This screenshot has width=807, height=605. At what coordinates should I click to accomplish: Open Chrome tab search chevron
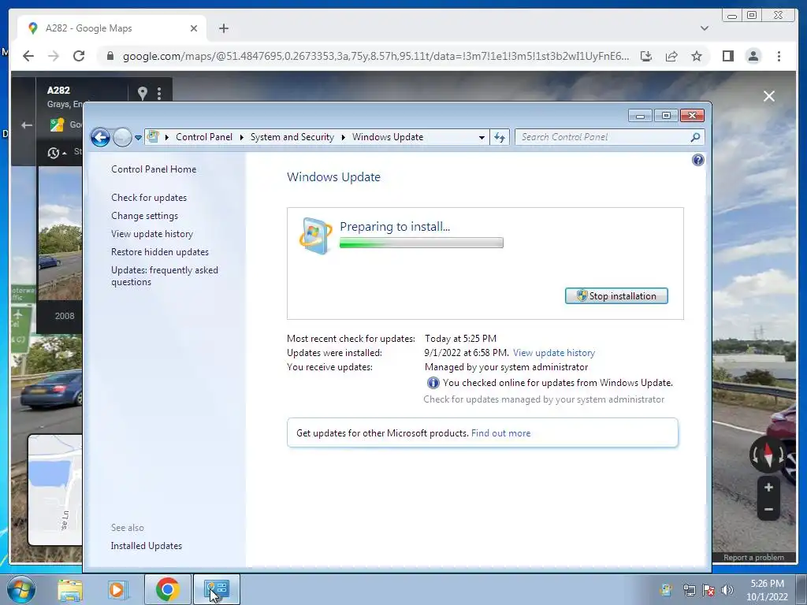coord(705,28)
